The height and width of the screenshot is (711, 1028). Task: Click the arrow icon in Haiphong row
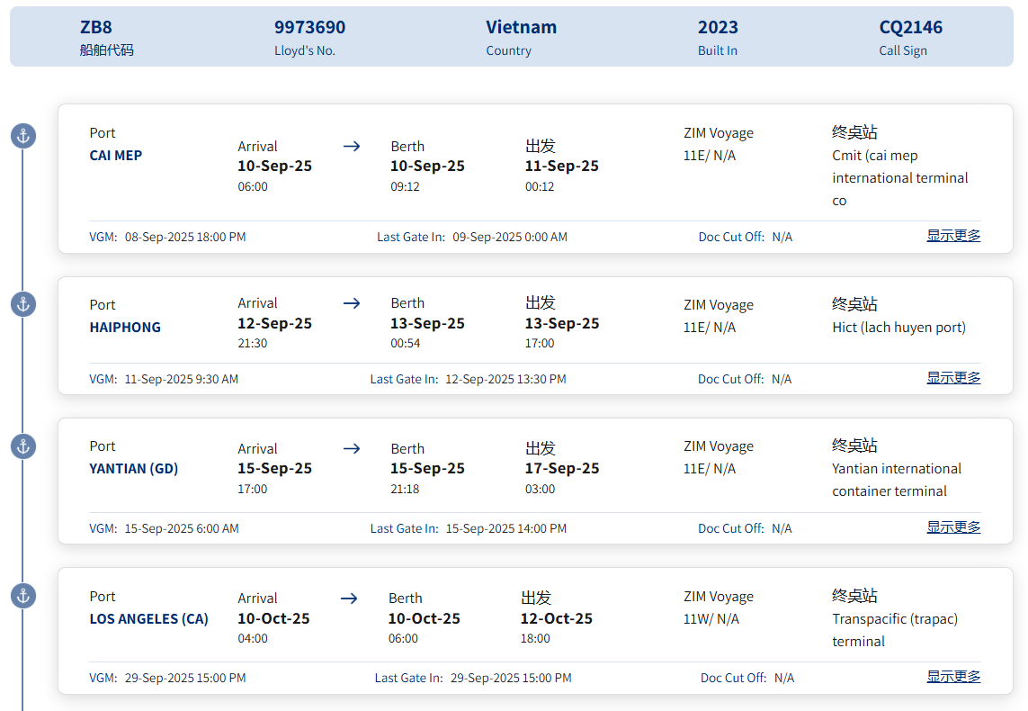click(352, 303)
